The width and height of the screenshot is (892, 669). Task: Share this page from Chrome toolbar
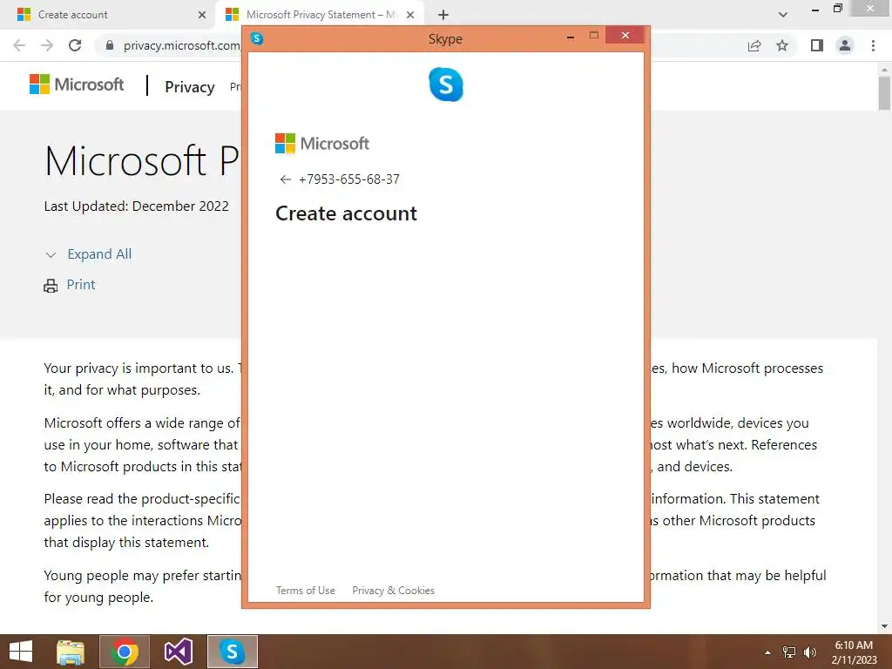[754, 45]
